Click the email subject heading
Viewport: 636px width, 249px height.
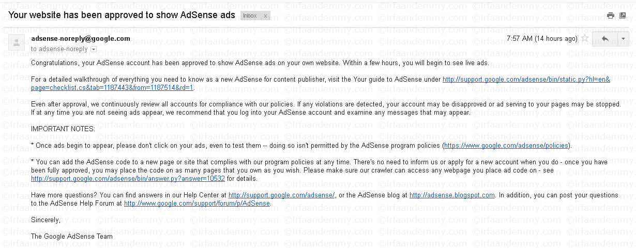122,15
